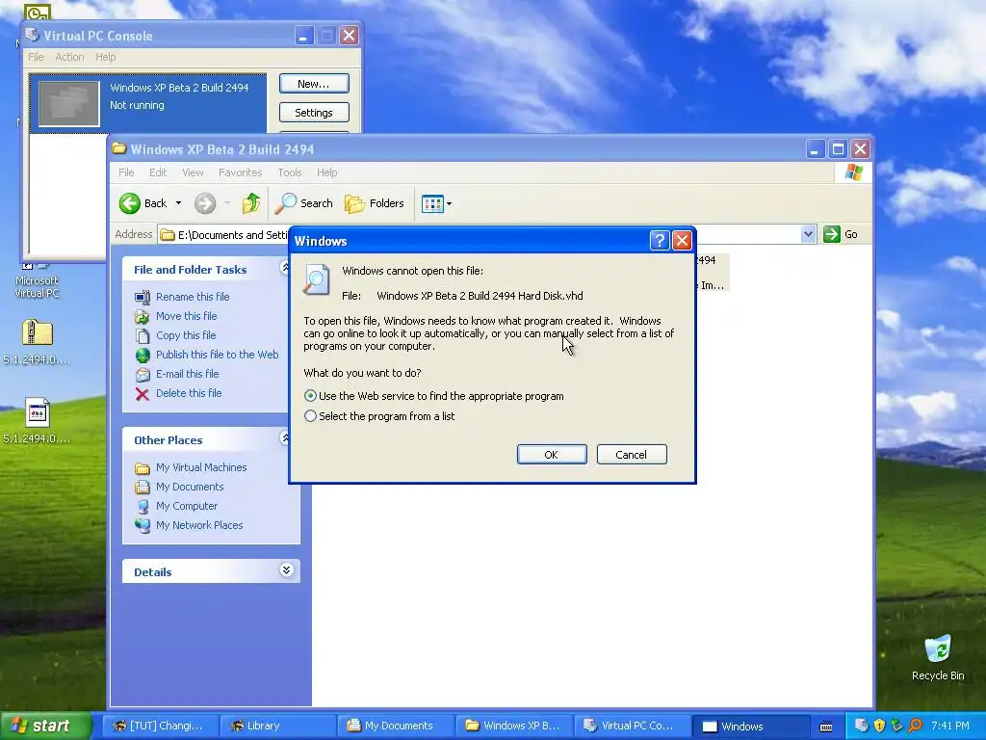
Task: Click the Copy this file icon
Action: tap(143, 336)
